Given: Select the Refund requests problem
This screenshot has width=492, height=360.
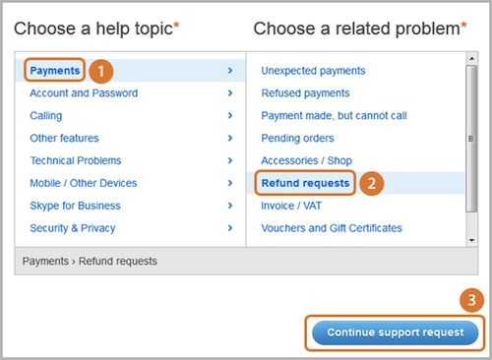Looking at the screenshot, I should tap(305, 183).
